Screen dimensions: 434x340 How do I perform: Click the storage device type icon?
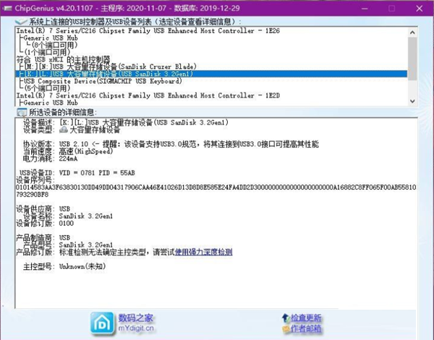tap(64, 129)
